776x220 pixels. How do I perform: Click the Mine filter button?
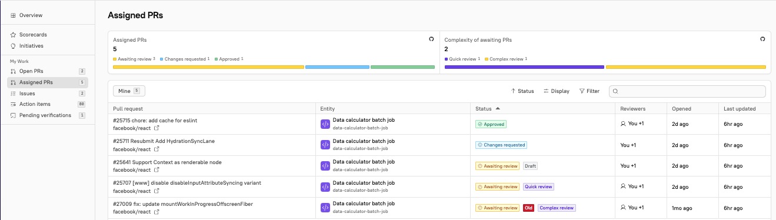coord(129,91)
